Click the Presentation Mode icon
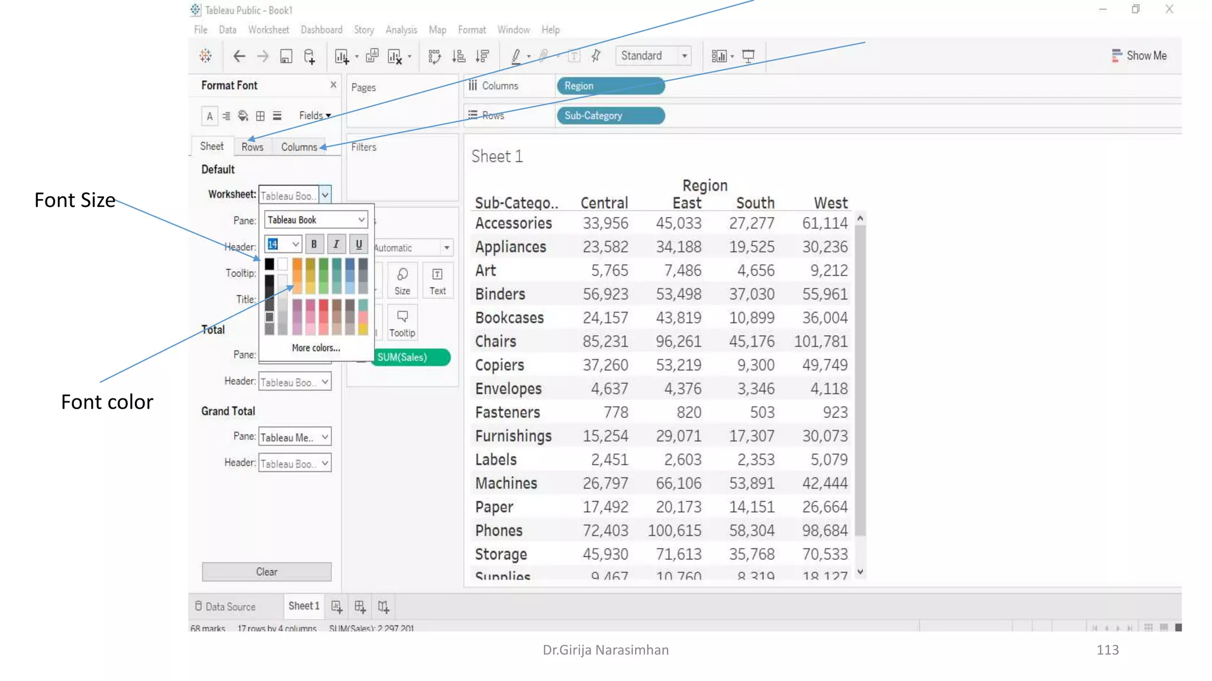 [x=749, y=56]
